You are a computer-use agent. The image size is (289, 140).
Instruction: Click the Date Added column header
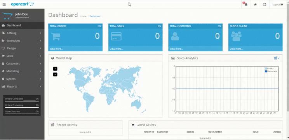[x=215, y=132]
